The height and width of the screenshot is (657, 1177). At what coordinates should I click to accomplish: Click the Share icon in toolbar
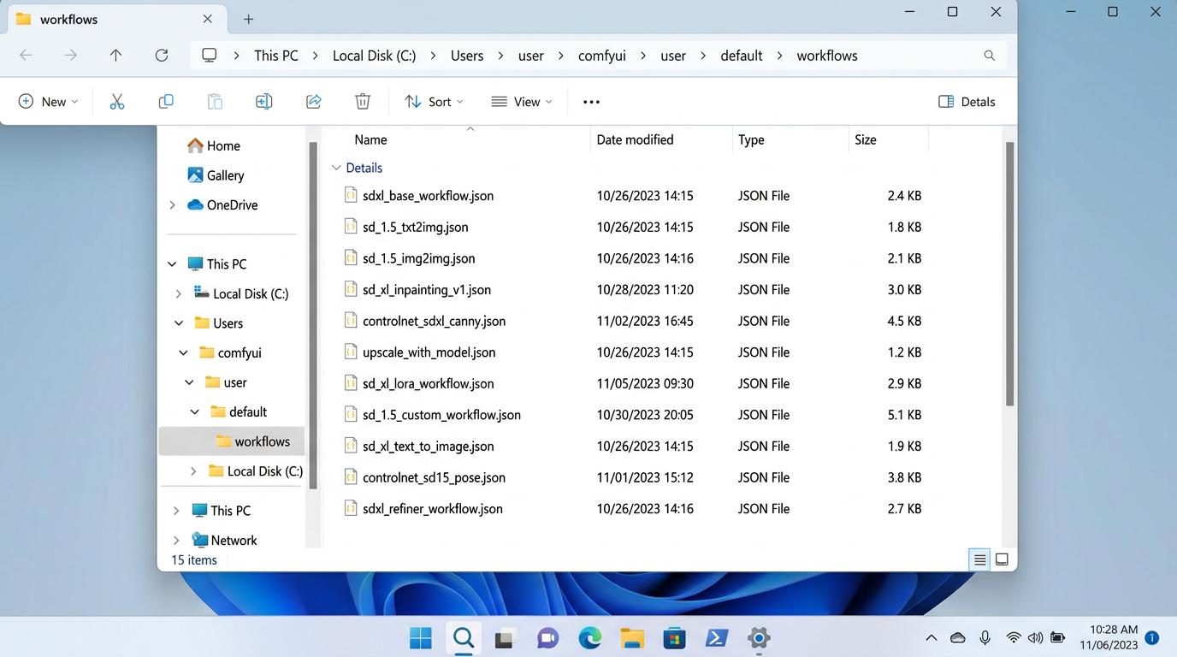(314, 102)
